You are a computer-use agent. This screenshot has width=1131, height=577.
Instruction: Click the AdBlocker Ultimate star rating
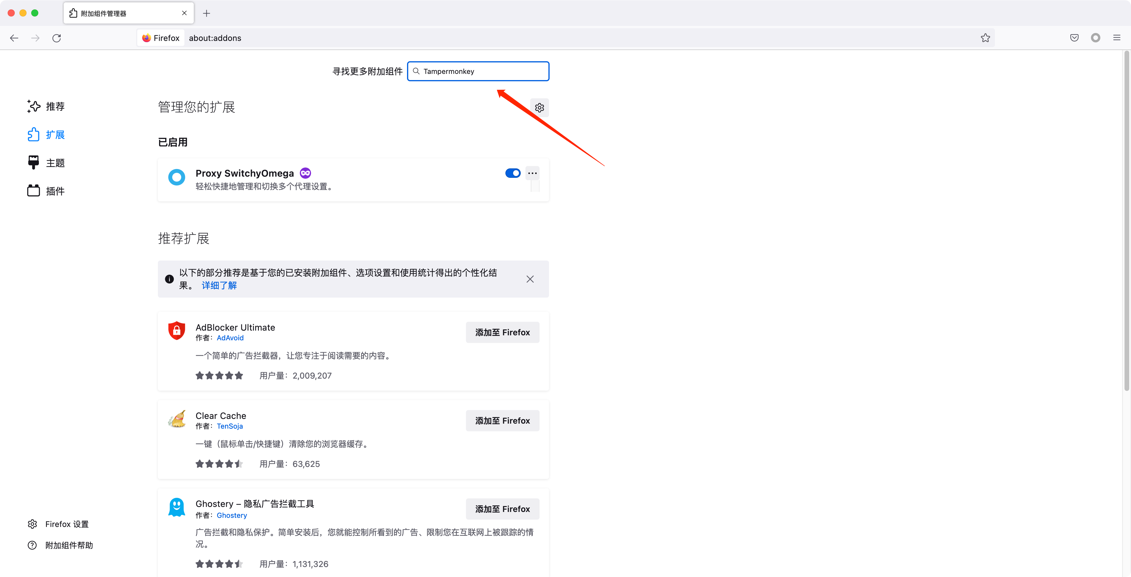pos(219,376)
